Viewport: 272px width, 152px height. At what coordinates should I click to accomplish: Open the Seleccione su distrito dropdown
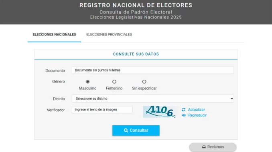click(153, 99)
